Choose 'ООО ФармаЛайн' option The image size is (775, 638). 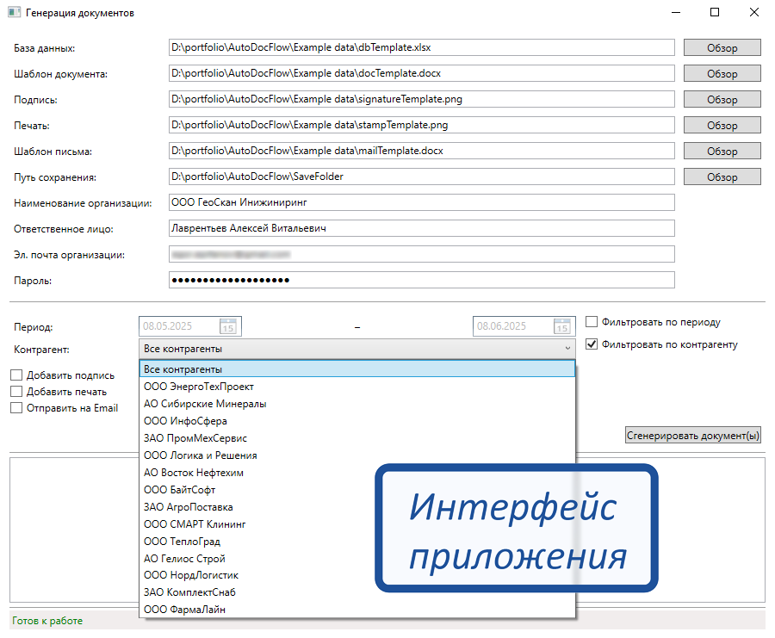tap(357, 610)
